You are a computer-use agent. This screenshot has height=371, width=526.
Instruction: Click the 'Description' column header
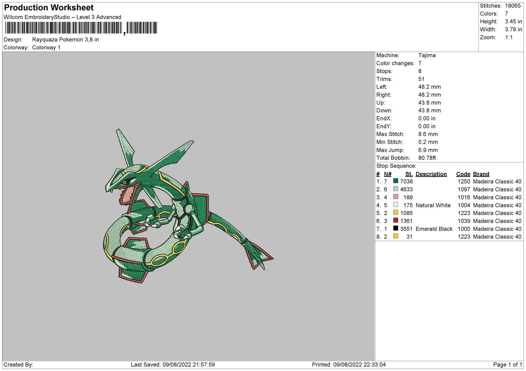click(x=431, y=174)
